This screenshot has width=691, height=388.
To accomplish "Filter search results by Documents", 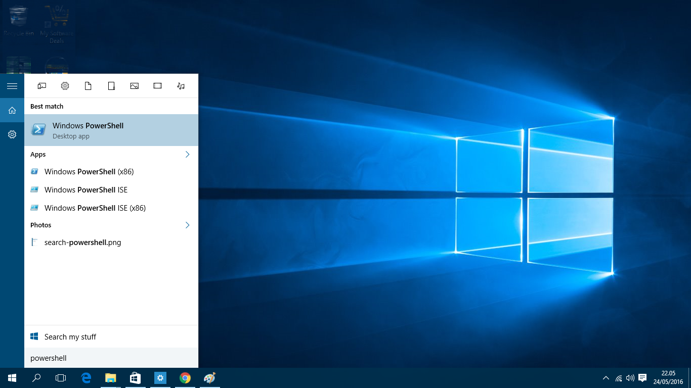I will click(88, 86).
